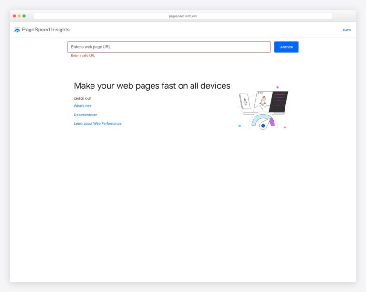Open the Documentation link

coord(85,115)
